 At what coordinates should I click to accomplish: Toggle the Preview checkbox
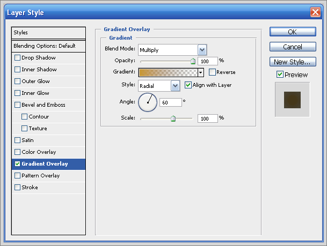280,74
